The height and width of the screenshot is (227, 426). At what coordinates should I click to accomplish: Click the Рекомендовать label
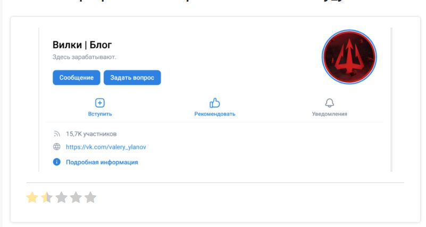(x=215, y=114)
